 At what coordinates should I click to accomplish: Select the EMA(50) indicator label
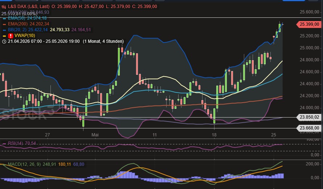click(x=17, y=18)
